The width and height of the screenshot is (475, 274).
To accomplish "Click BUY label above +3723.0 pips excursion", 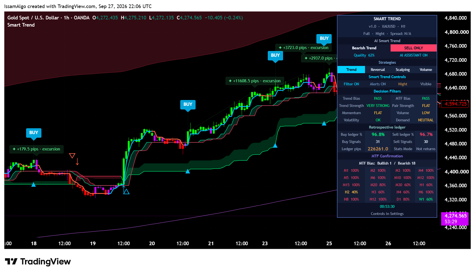I will 324,39.
